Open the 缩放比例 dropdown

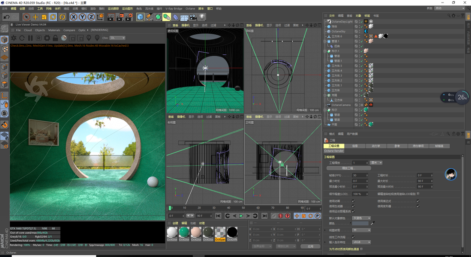286,246
